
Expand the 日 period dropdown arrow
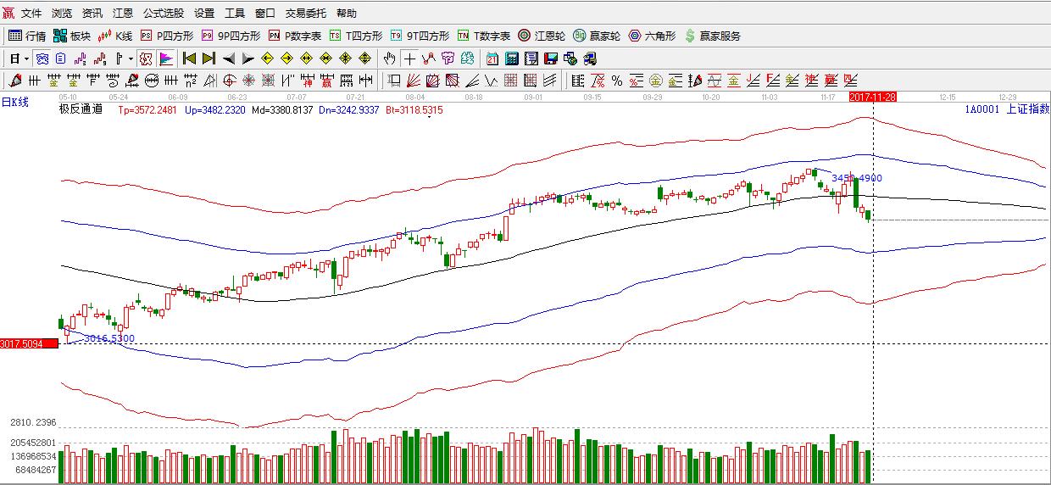click(x=26, y=59)
